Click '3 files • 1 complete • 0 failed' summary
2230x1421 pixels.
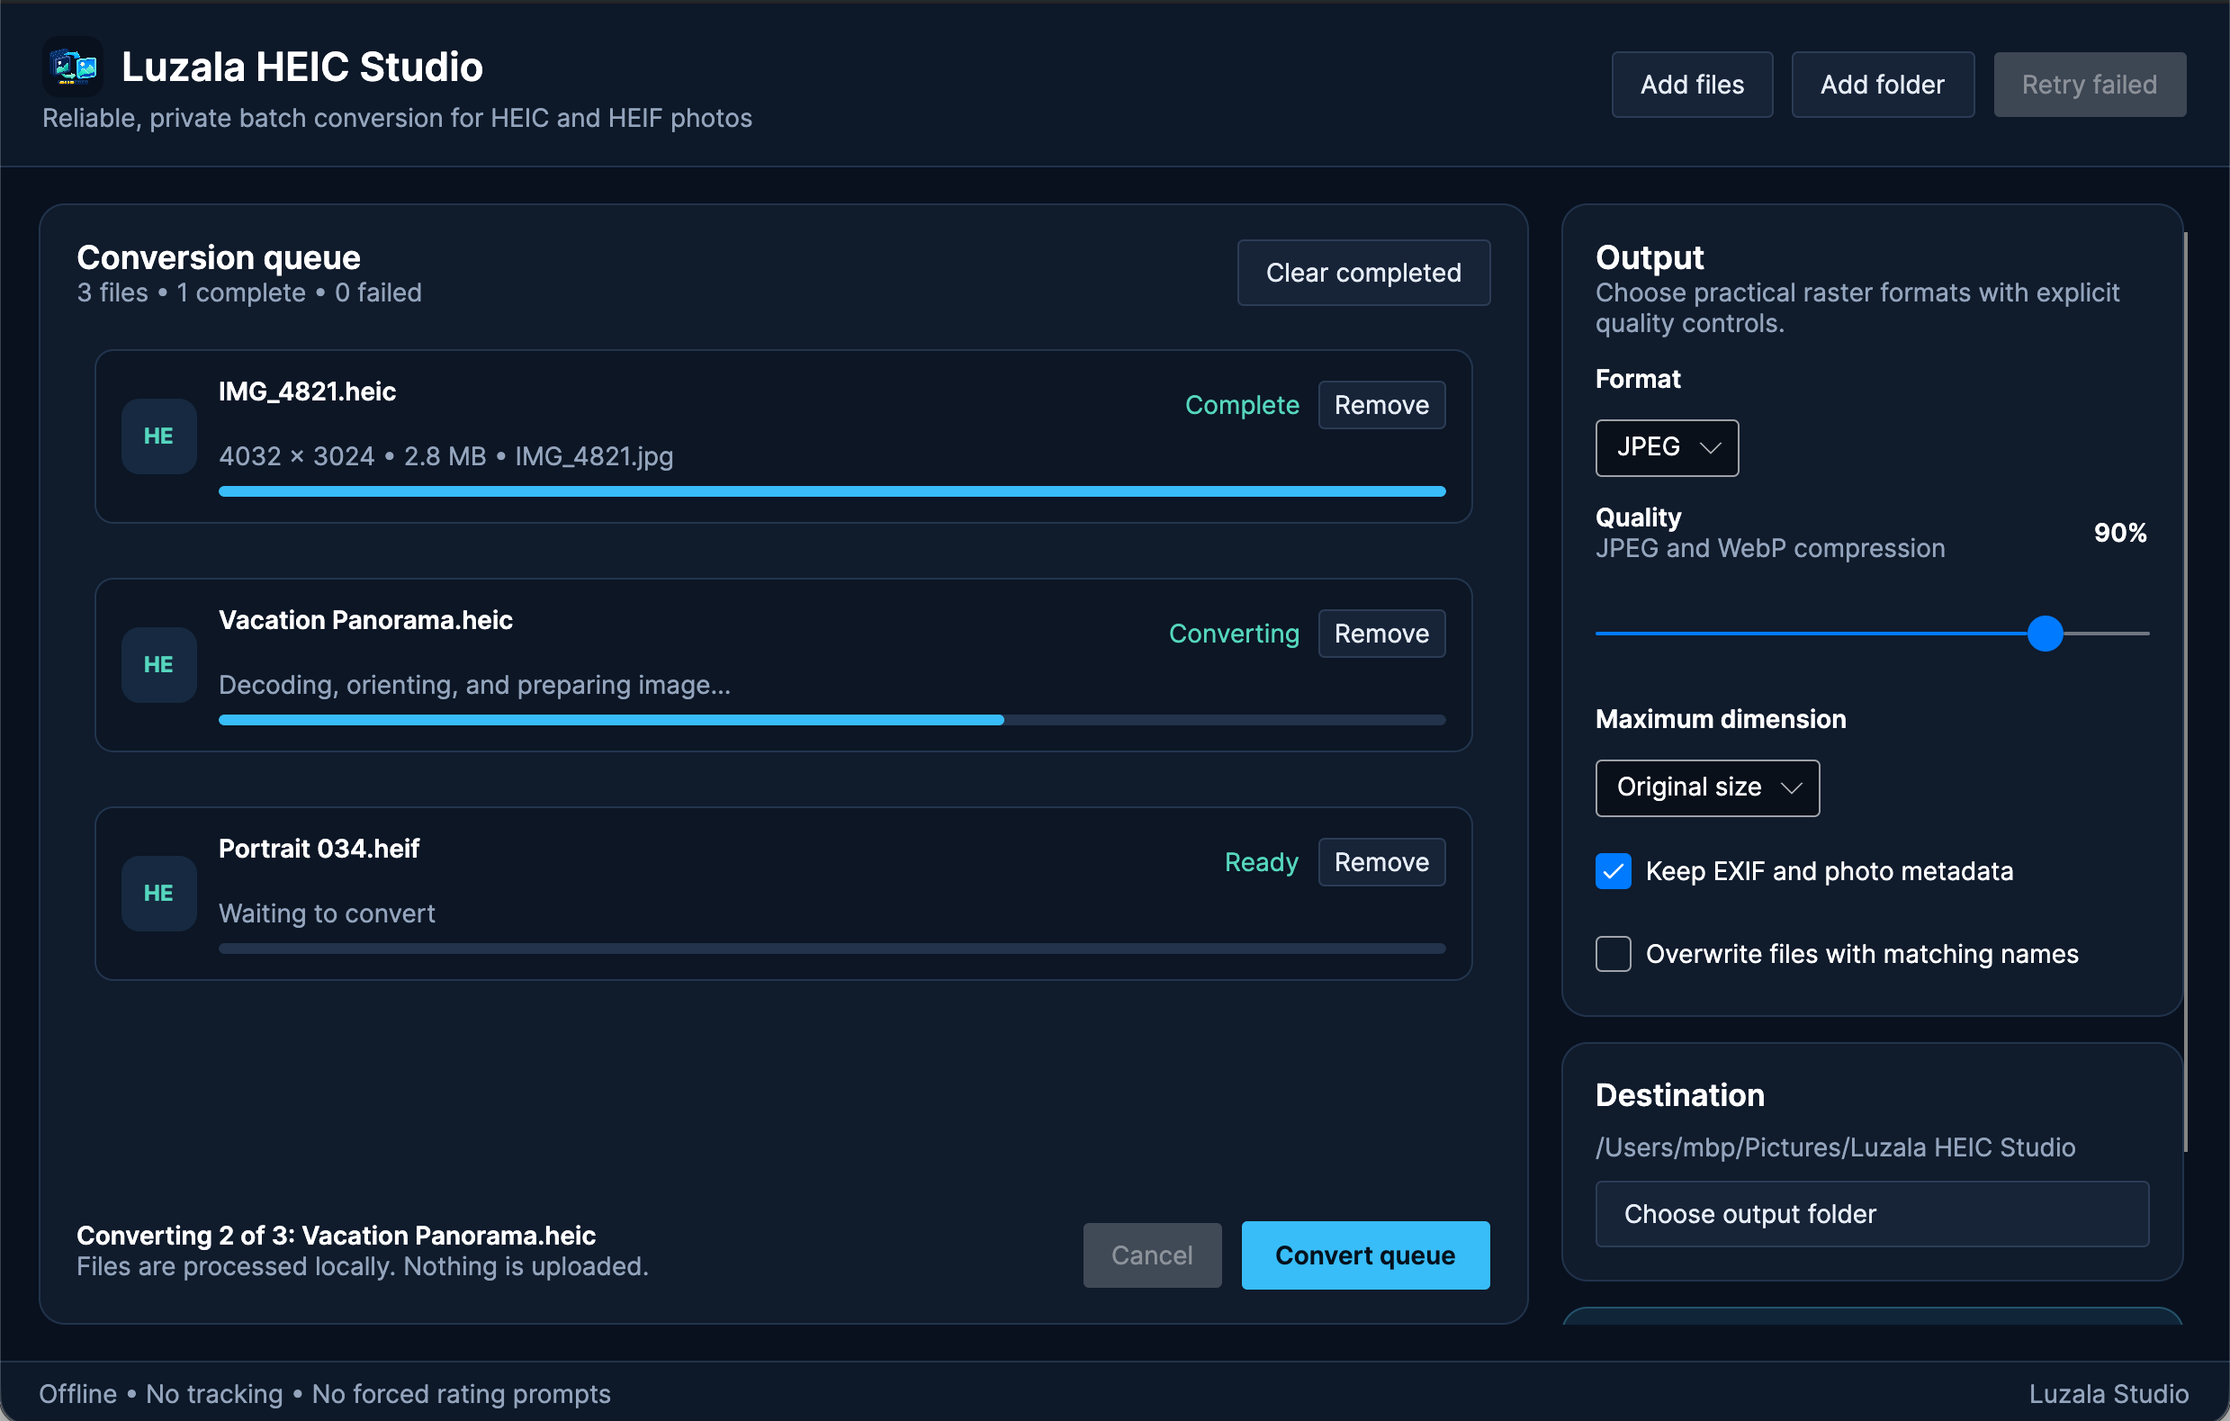click(x=249, y=293)
